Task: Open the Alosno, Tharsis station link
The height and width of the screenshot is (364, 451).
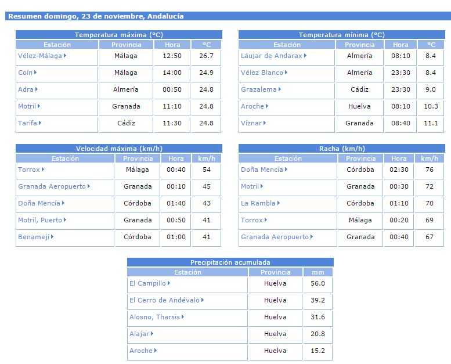Action: tap(157, 317)
